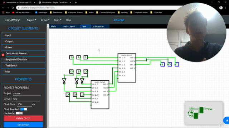Image resolution: width=229 pixels, height=128 pixels.
Task: Select the last blue output showing 1
Action: [x=177, y=64]
